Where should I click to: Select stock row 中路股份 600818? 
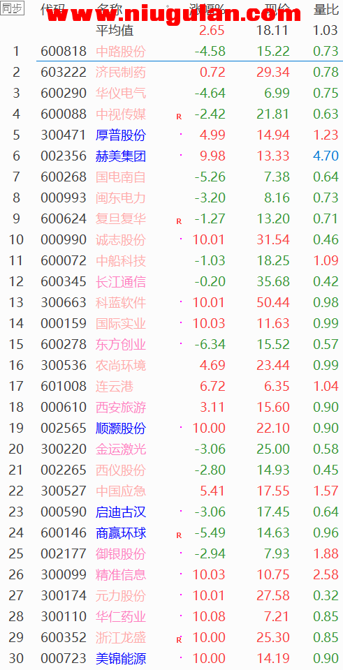[172, 51]
